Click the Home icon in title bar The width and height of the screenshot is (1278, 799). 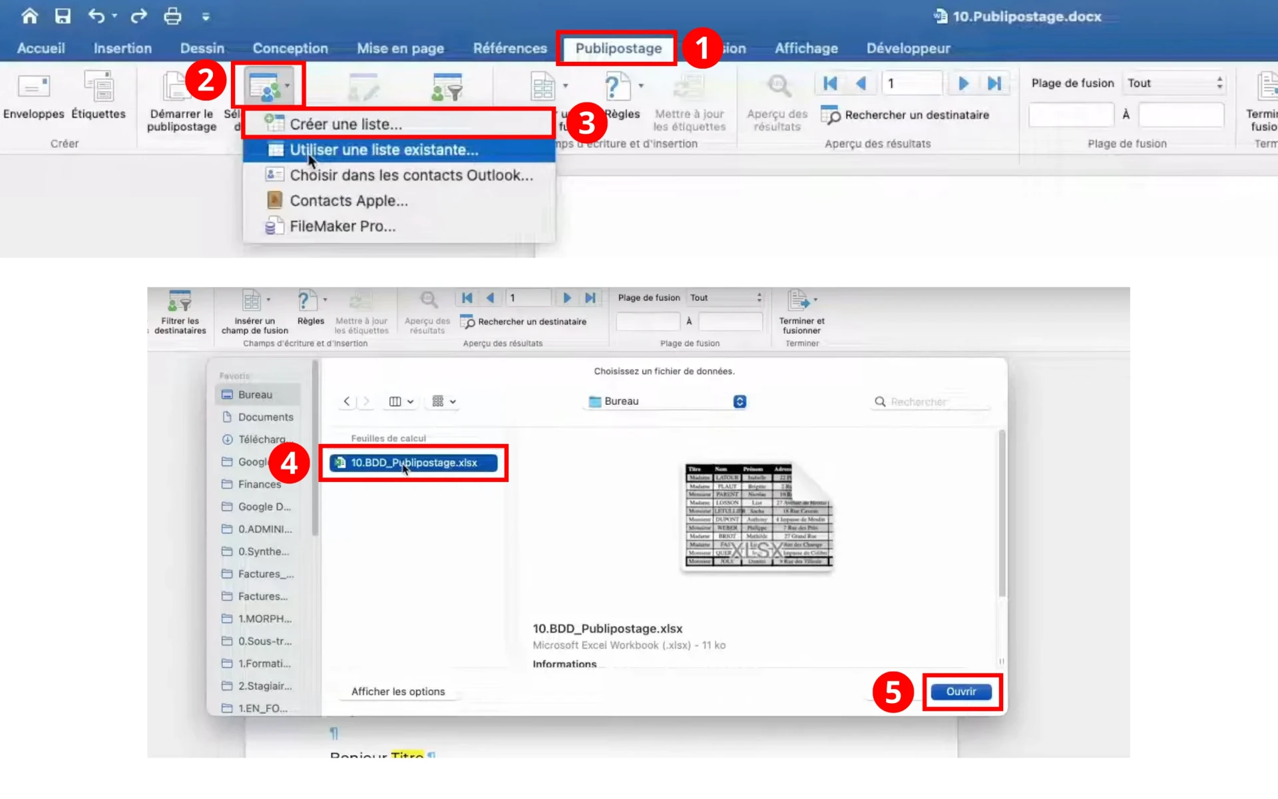tap(29, 16)
